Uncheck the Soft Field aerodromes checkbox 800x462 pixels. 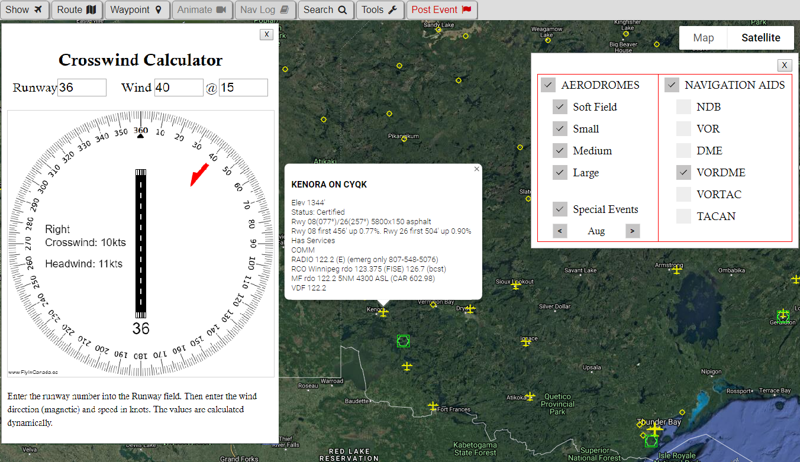[560, 107]
